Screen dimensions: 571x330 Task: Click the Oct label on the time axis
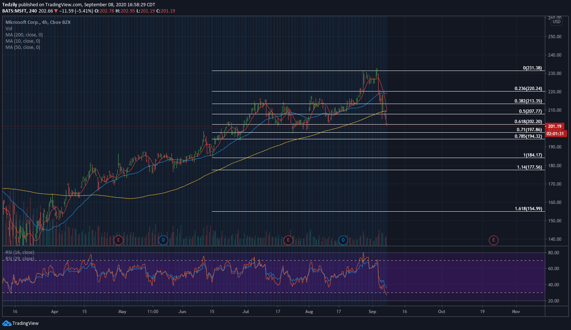point(441,312)
